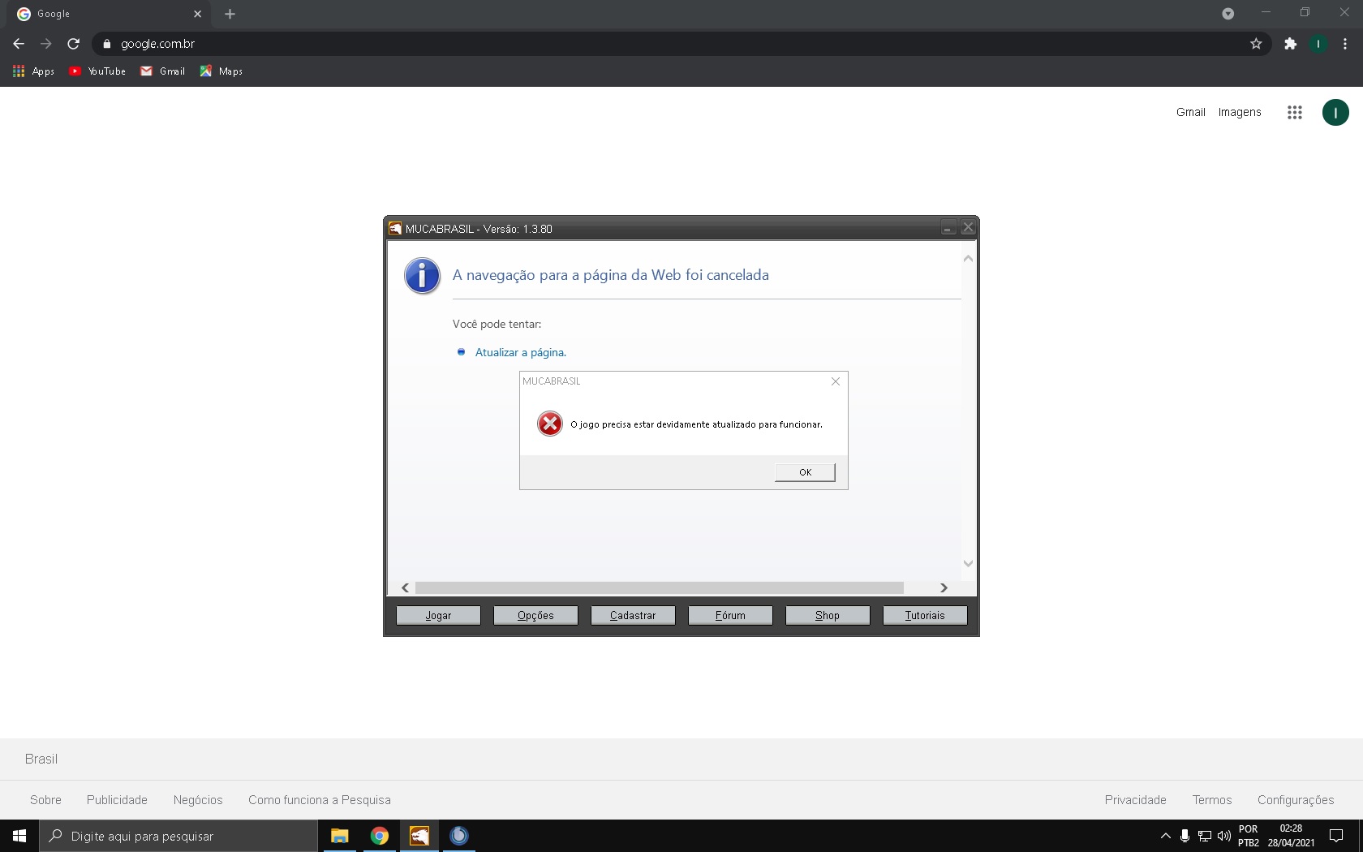
Task: Open the Google apps grid icon
Action: [x=1294, y=113]
